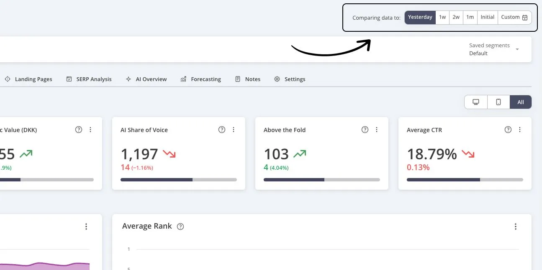This screenshot has width=542, height=270.
Task: Switch to mobile device view
Action: [498, 102]
